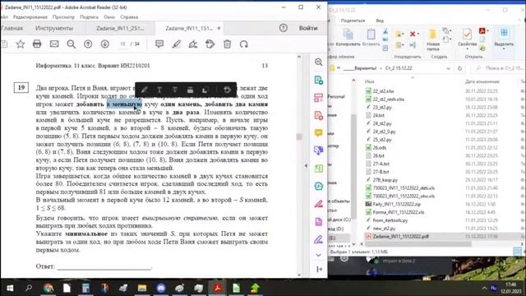Expand the Выделить dropdown in Explorer ribbon
The height and width of the screenshot is (296, 526).
coord(504,49)
